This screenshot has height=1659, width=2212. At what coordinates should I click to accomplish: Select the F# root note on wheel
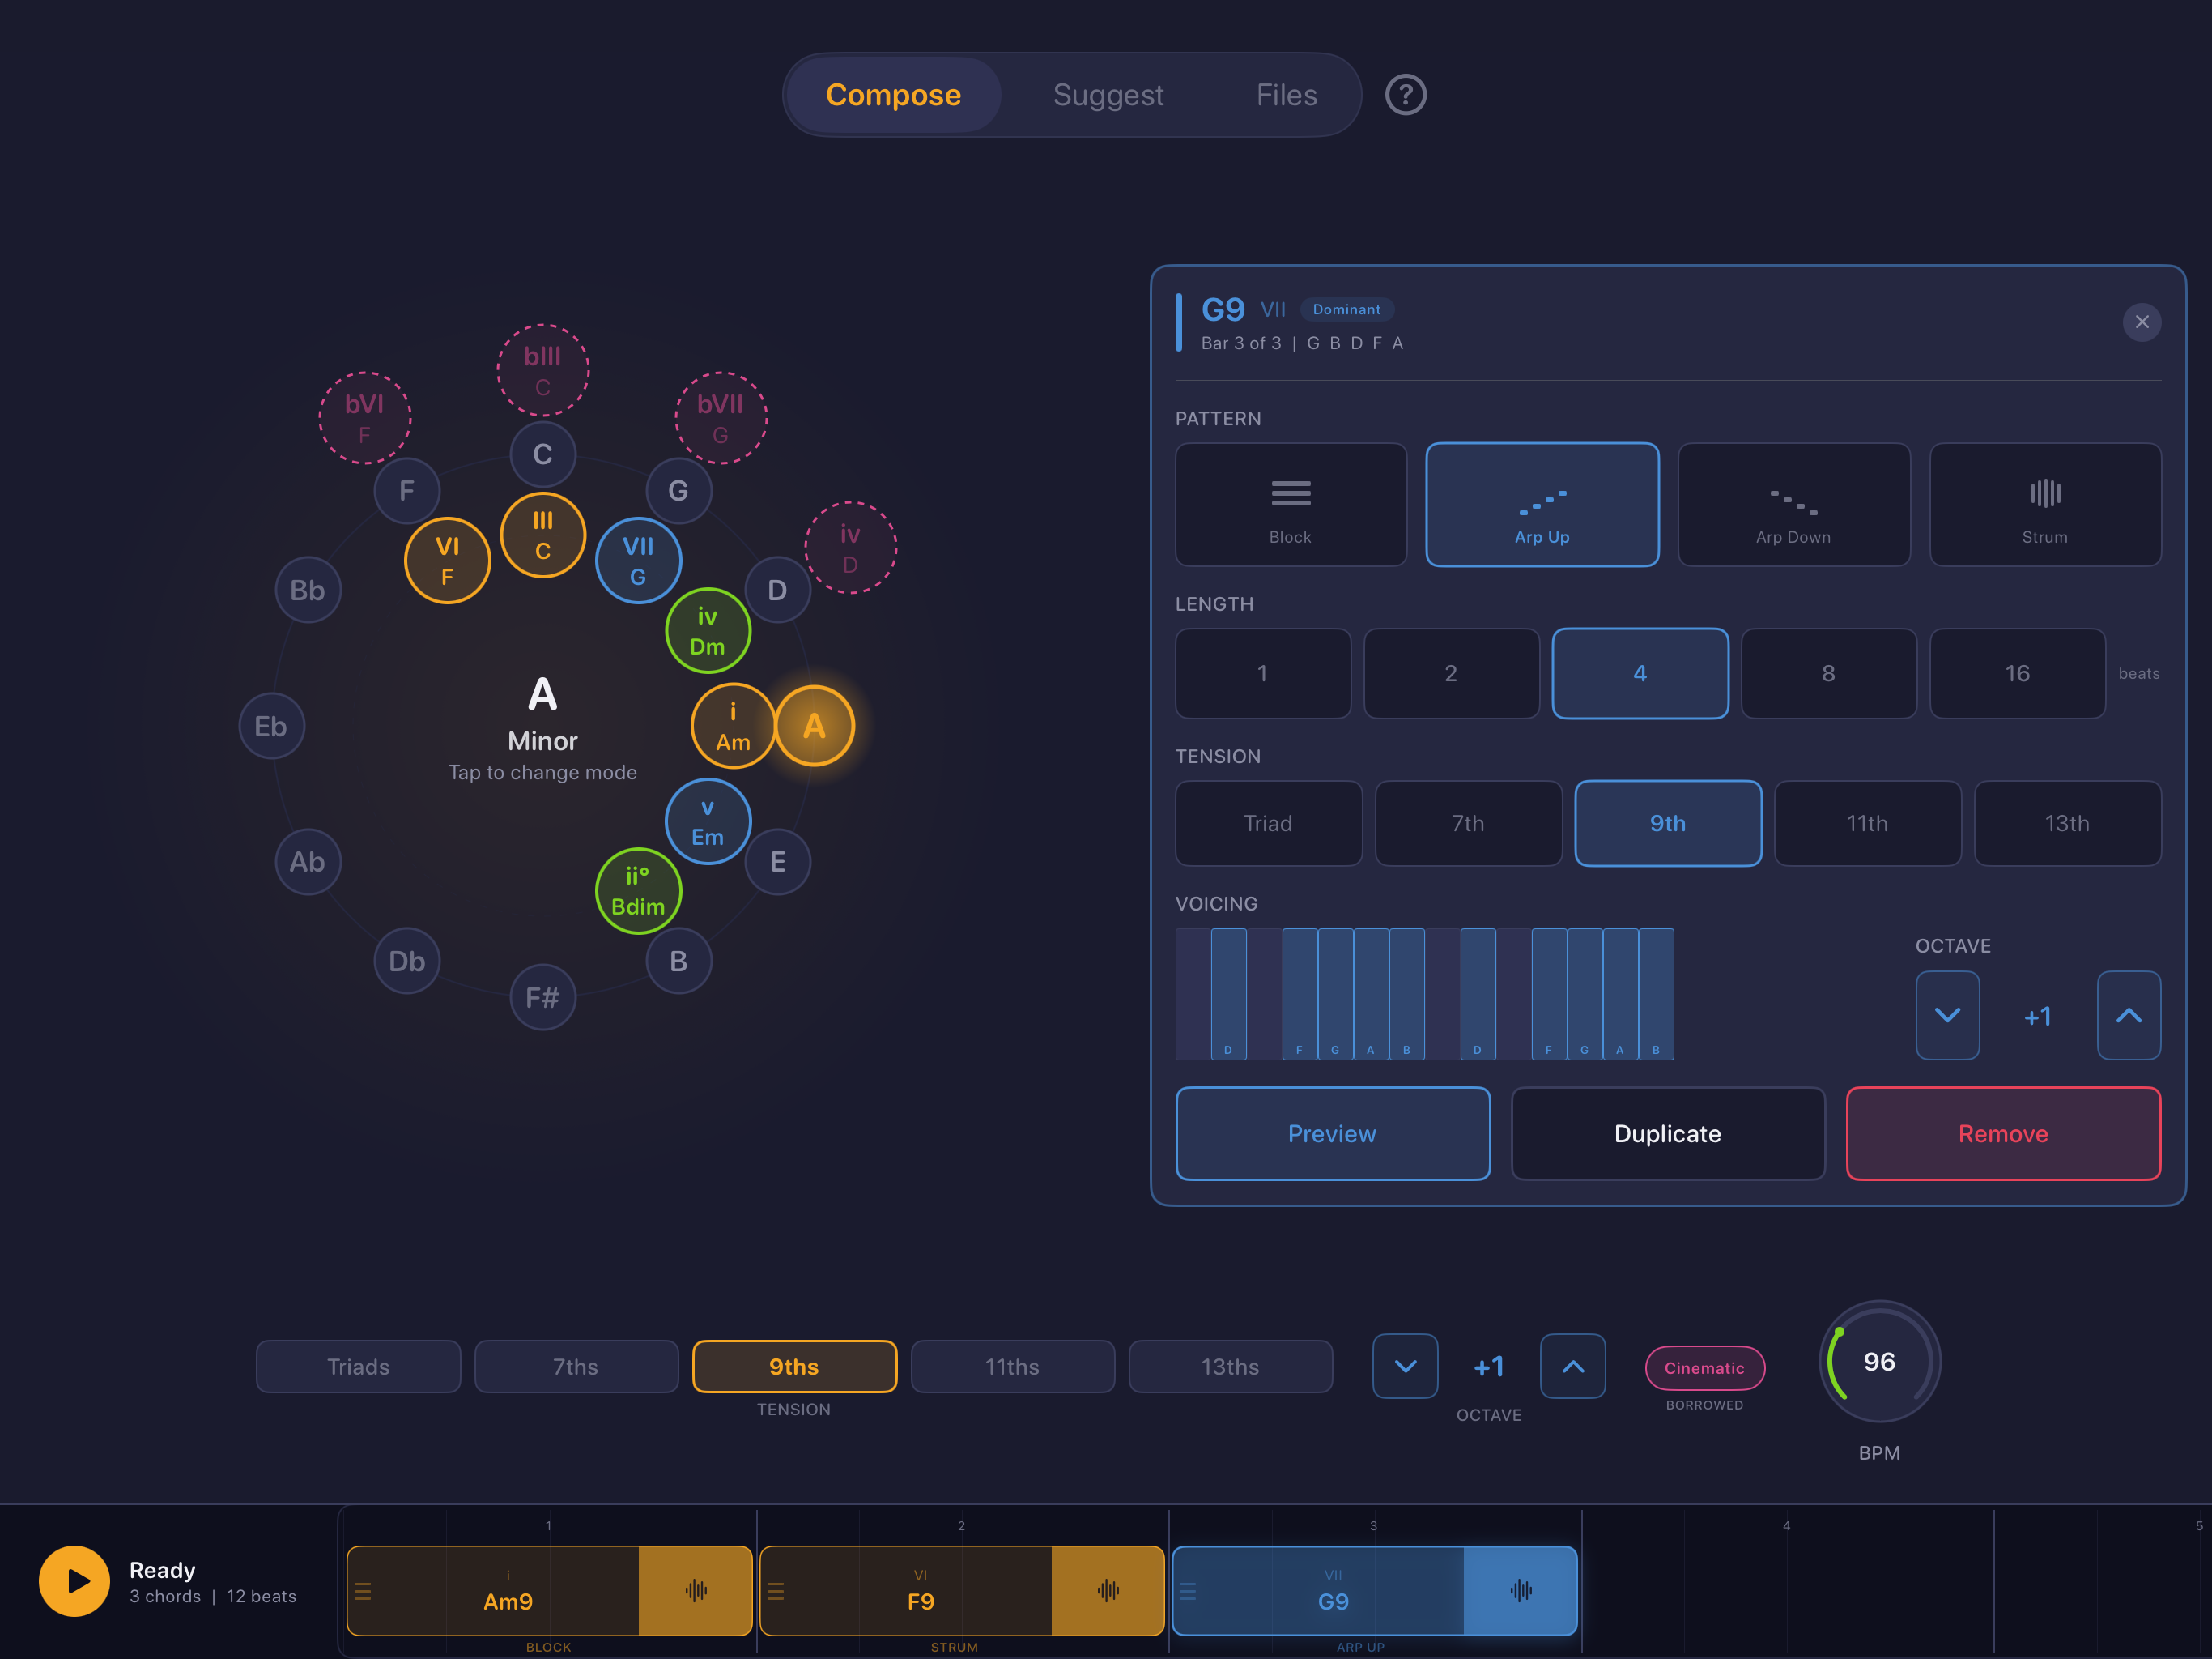click(543, 998)
